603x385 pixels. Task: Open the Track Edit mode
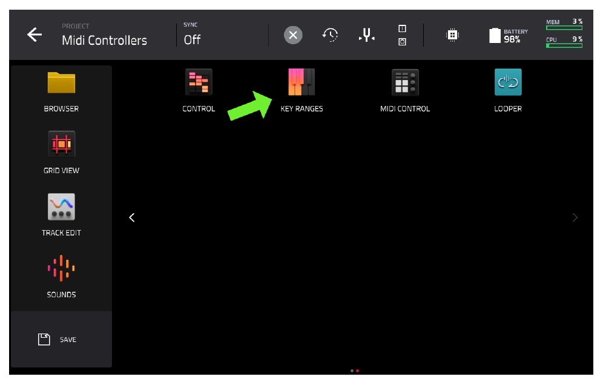coord(61,206)
